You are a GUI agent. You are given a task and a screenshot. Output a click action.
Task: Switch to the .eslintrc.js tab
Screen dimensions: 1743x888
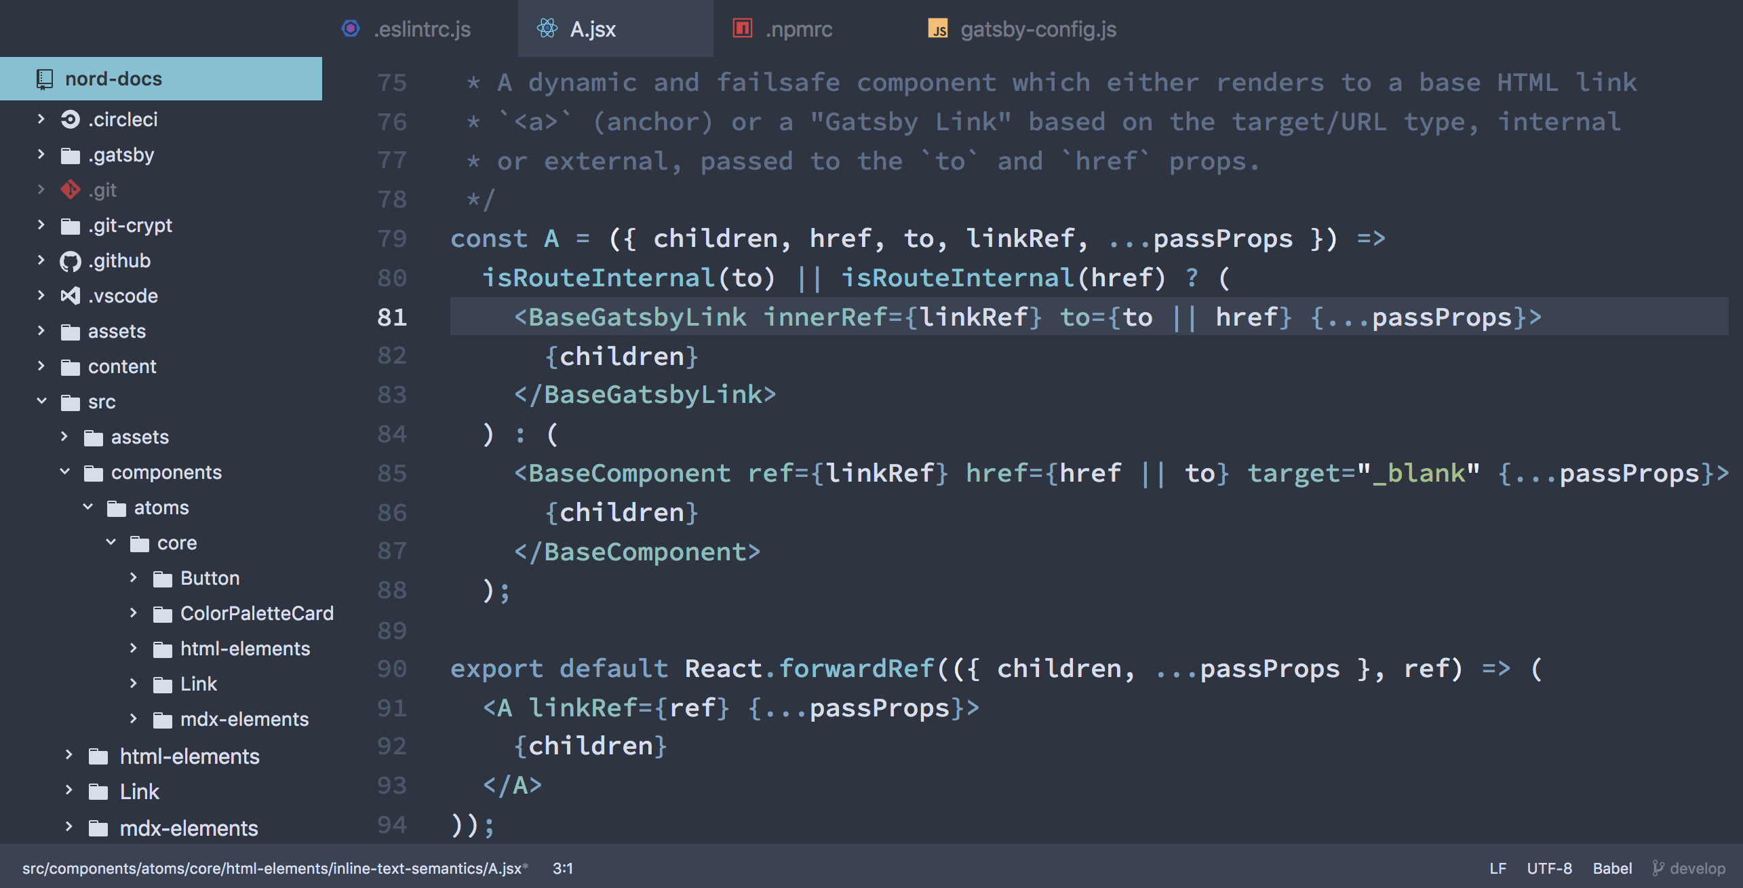pyautogui.click(x=422, y=29)
